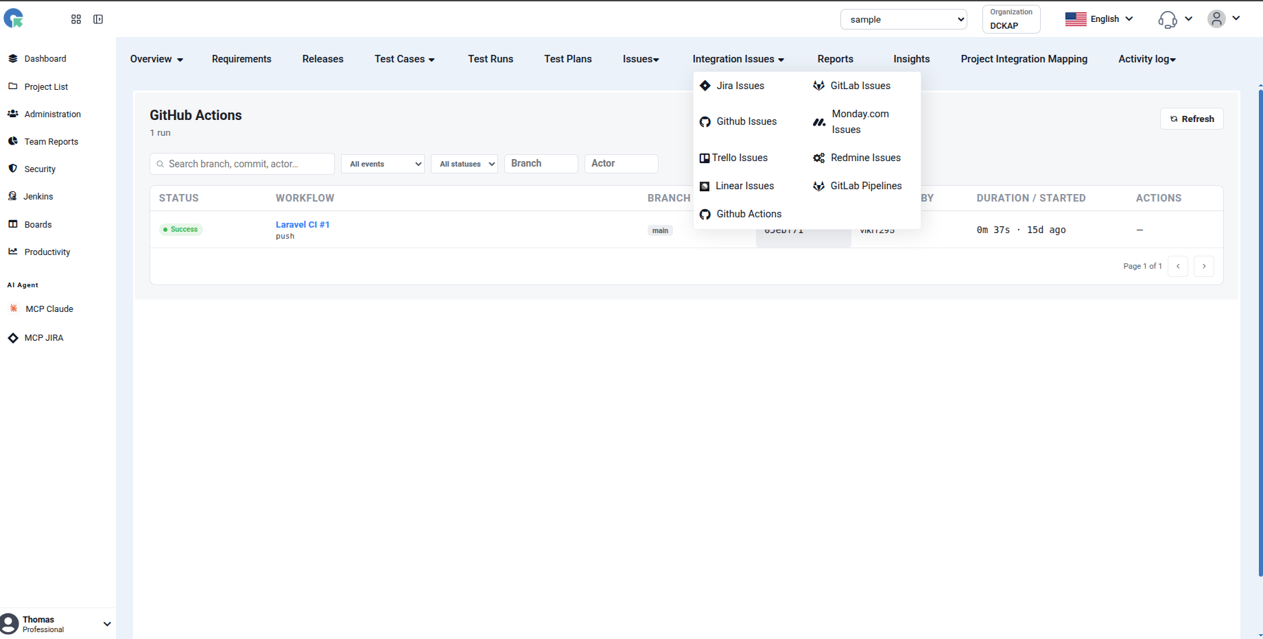Open the user avatar icon in header
The image size is (1263, 639).
click(1216, 19)
